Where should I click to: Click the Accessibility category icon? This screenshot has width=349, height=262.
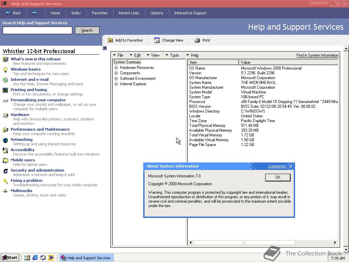pos(5,150)
